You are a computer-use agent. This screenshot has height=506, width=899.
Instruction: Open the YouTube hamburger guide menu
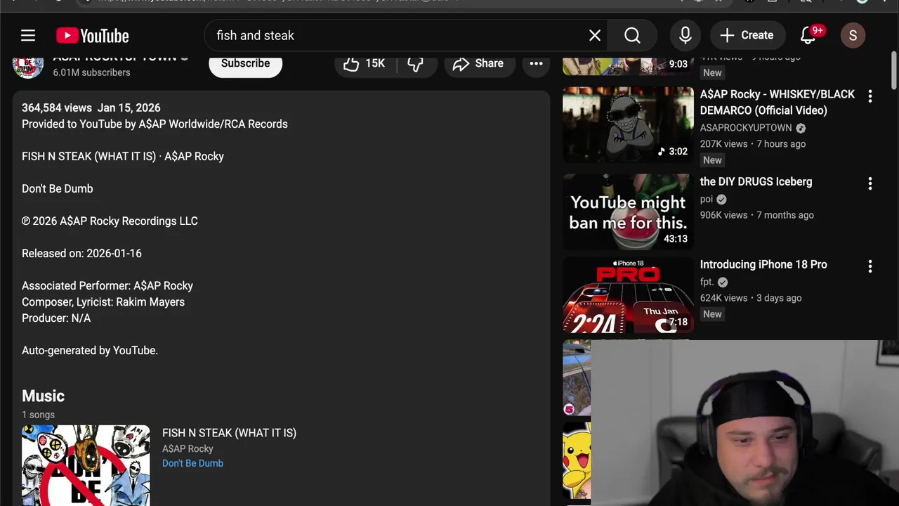(x=28, y=35)
